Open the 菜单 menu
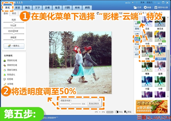The width and height of the screenshot is (171, 121). (142, 2)
